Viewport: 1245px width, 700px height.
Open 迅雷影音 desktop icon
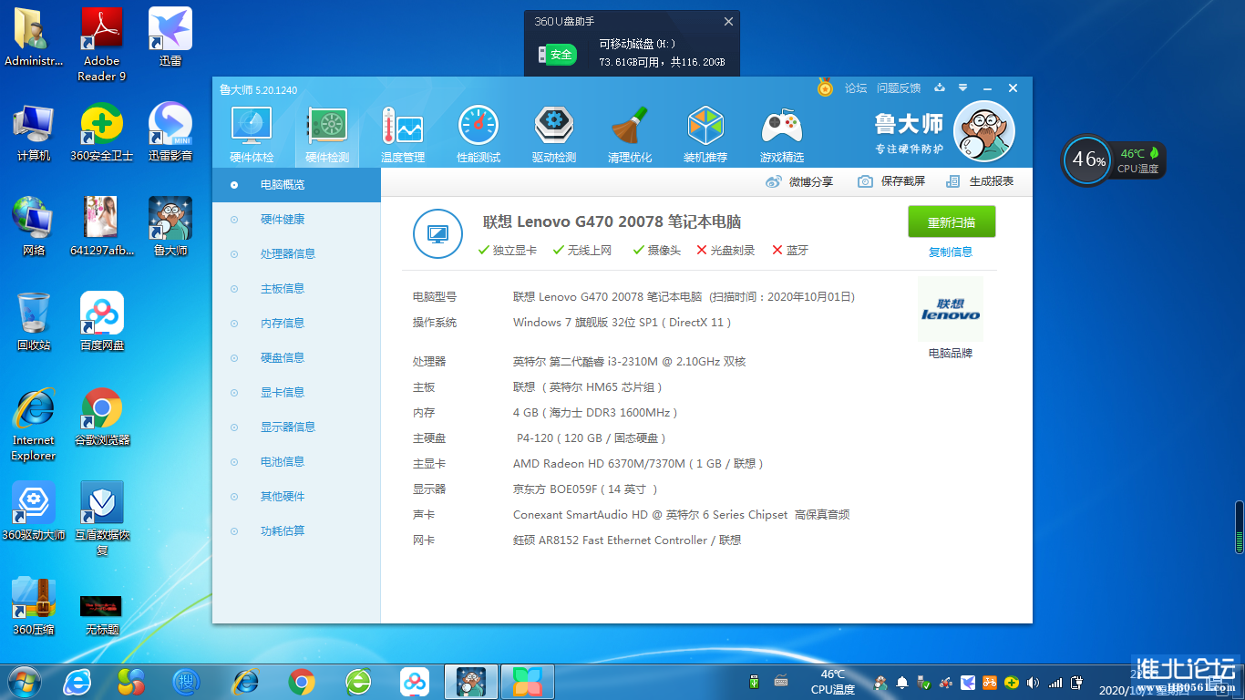tap(170, 132)
